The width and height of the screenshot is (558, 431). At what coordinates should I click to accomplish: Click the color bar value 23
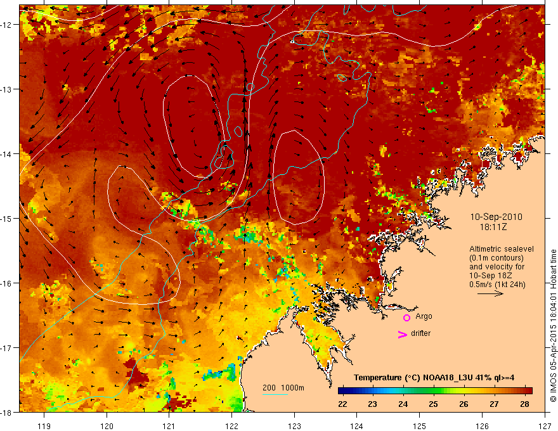[373, 404]
